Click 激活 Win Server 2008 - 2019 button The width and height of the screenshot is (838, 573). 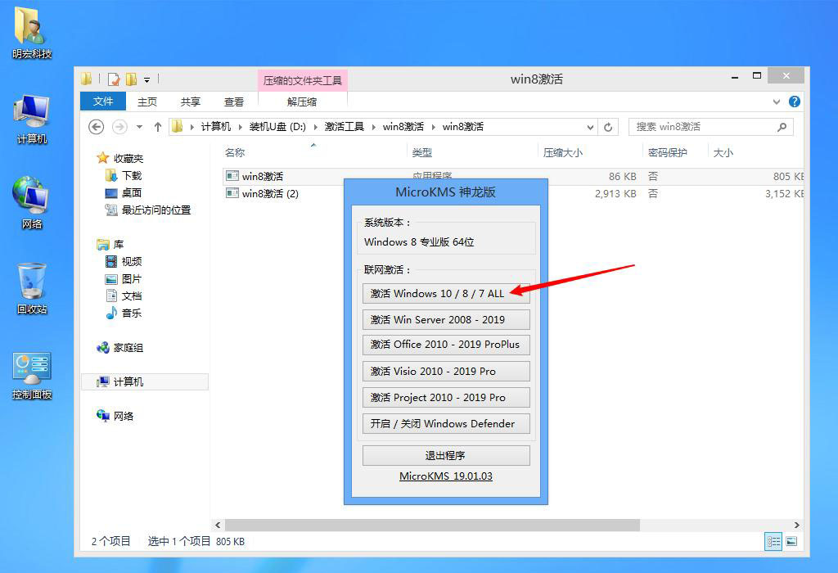coord(446,319)
